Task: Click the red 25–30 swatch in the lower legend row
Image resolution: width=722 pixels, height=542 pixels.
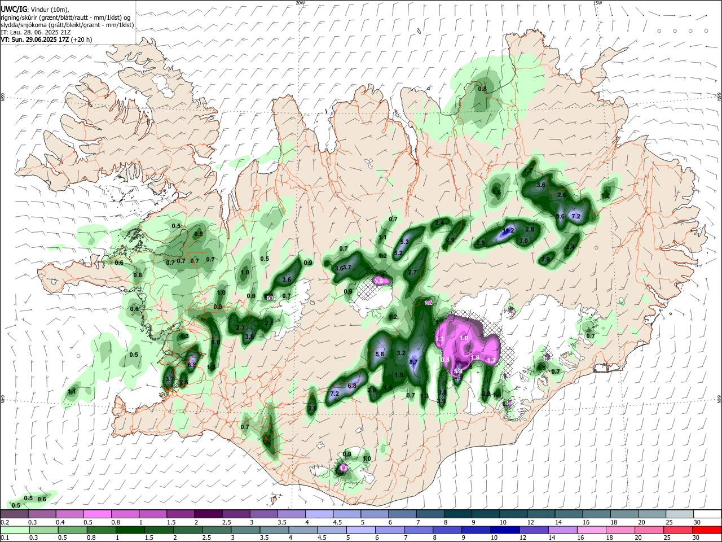Action: coord(677,530)
